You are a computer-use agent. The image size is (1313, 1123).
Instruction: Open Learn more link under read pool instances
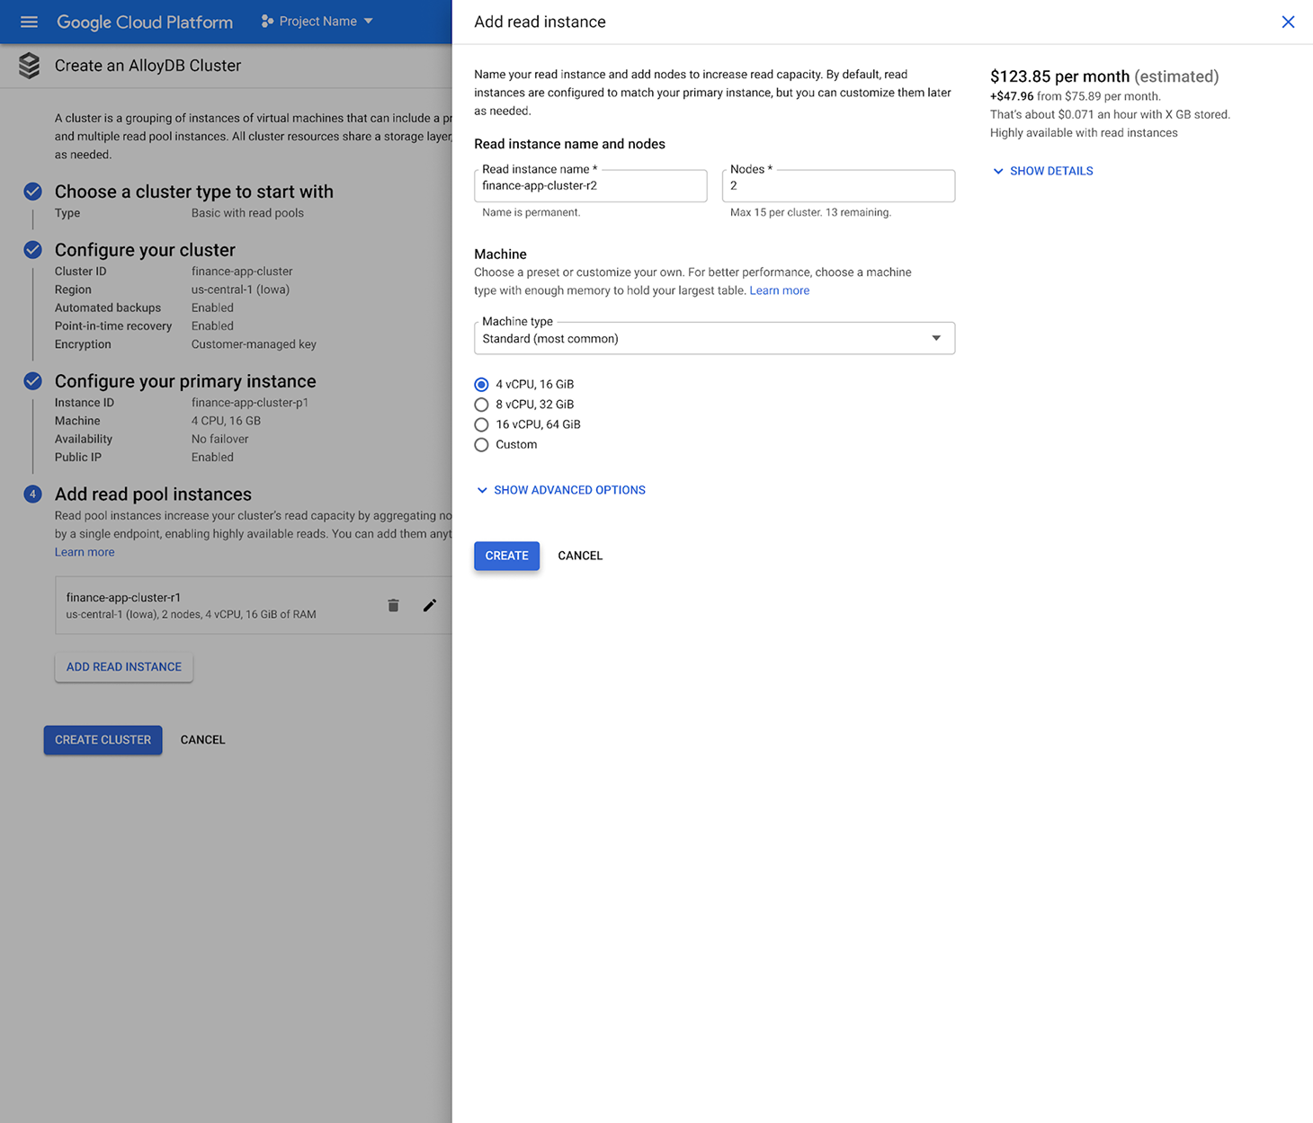click(x=85, y=552)
